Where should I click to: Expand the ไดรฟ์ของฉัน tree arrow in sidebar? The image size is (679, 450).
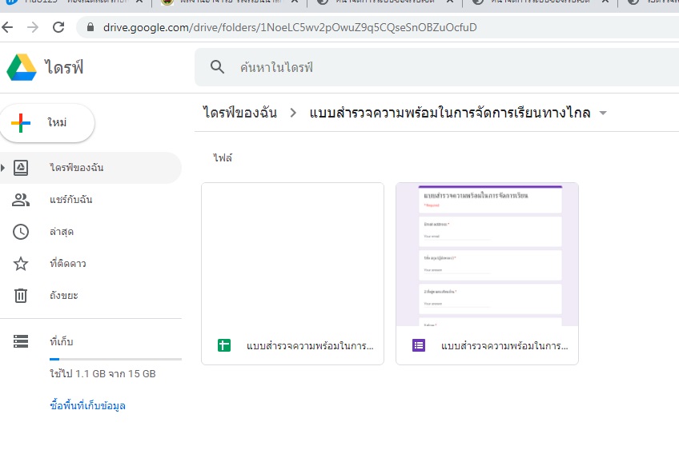(x=4, y=168)
